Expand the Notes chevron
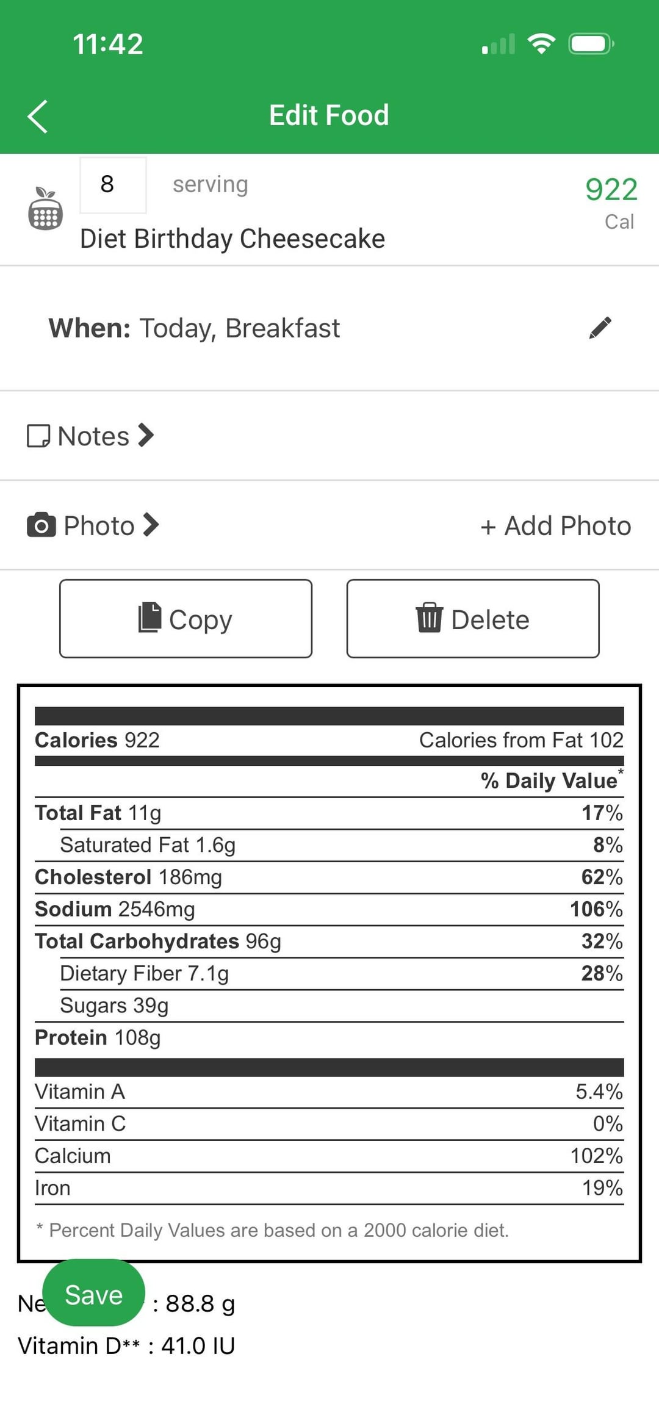This screenshot has height=1426, width=659. click(146, 436)
